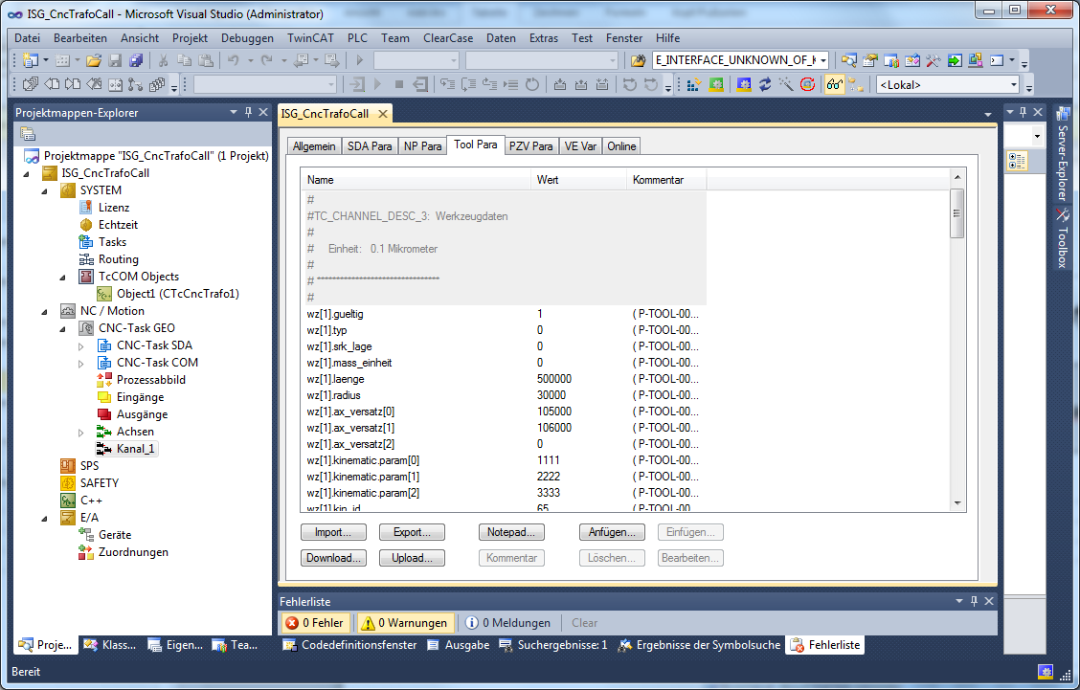Open Solution Explorer via toolbar magnifier icon

(x=848, y=60)
